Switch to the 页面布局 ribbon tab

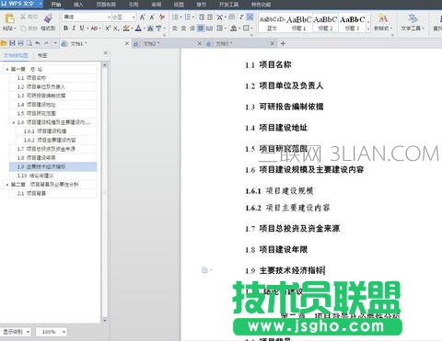tap(106, 5)
